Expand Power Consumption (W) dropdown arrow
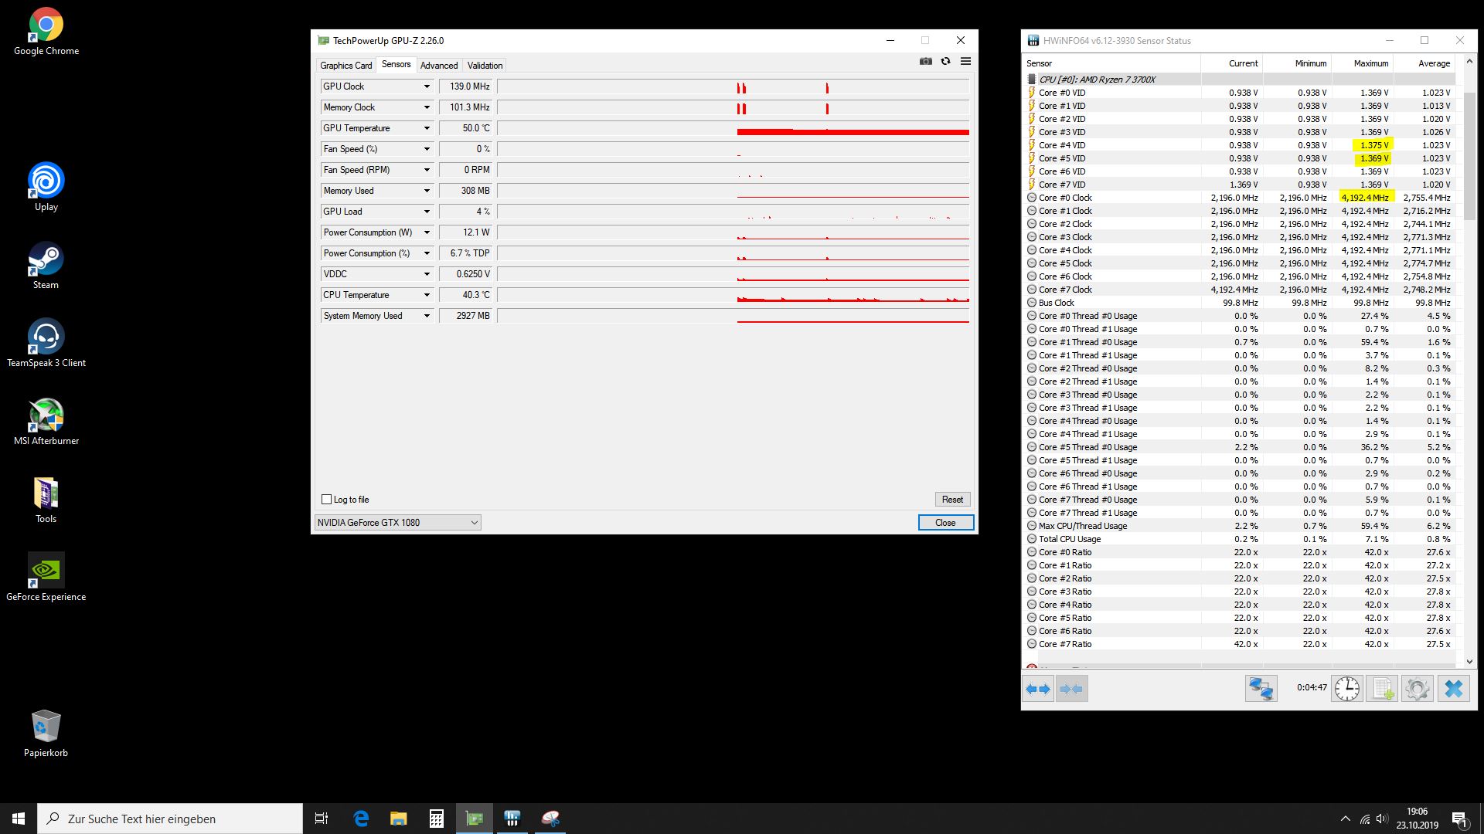 [x=426, y=232]
